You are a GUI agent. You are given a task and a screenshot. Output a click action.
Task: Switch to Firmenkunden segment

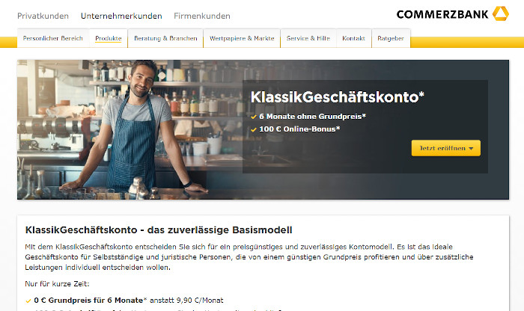[202, 16]
